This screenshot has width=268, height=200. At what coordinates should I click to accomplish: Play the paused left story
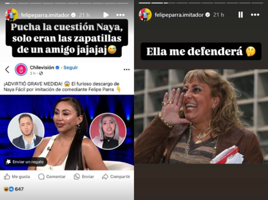click(x=106, y=15)
